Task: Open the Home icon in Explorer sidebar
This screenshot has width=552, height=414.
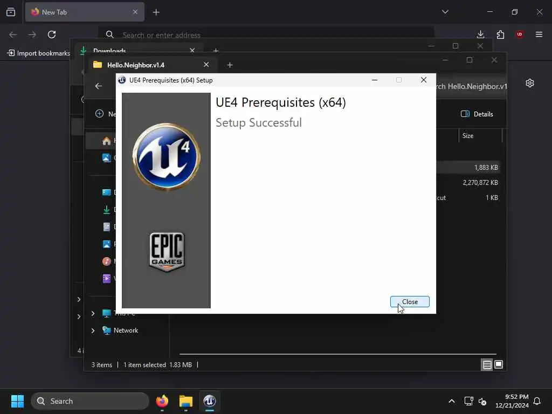Action: pos(106,141)
